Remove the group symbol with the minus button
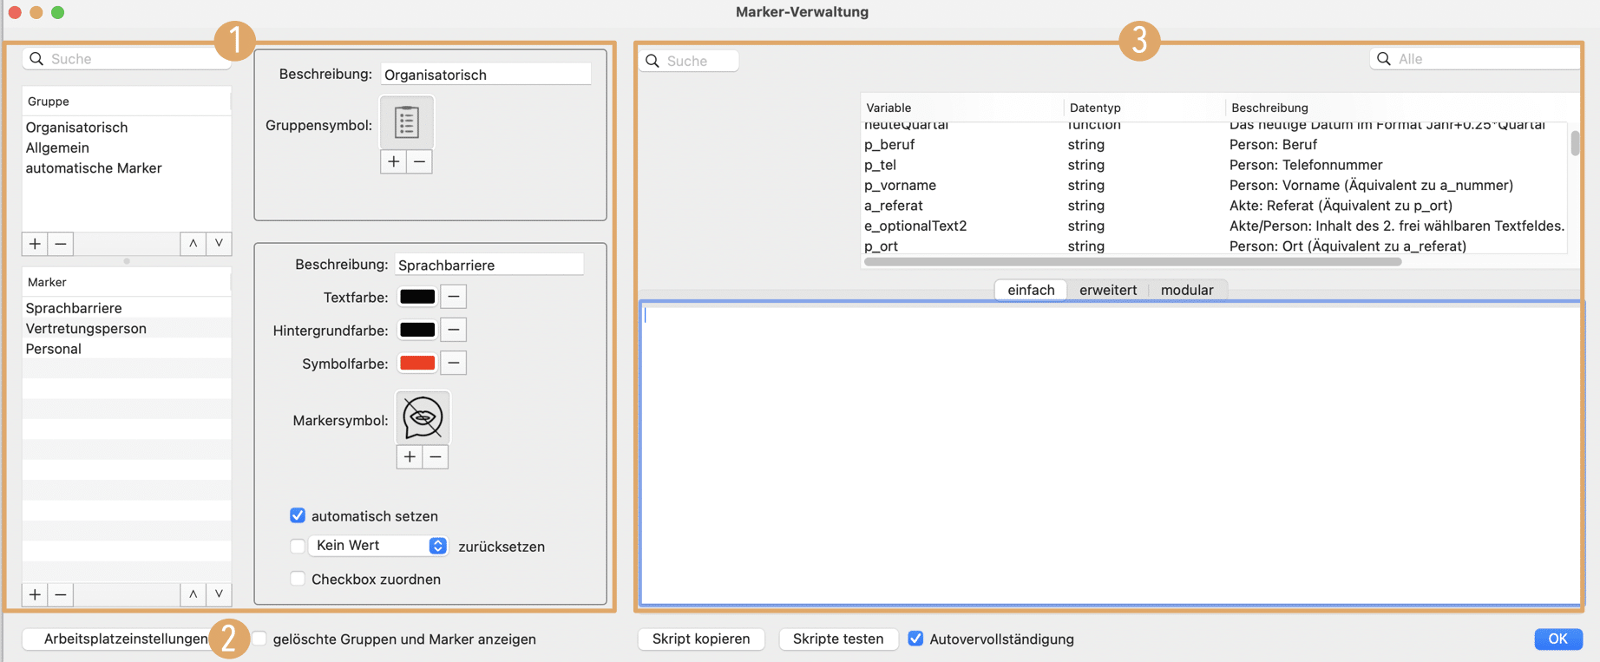Screen dimensions: 1600x662 (419, 161)
